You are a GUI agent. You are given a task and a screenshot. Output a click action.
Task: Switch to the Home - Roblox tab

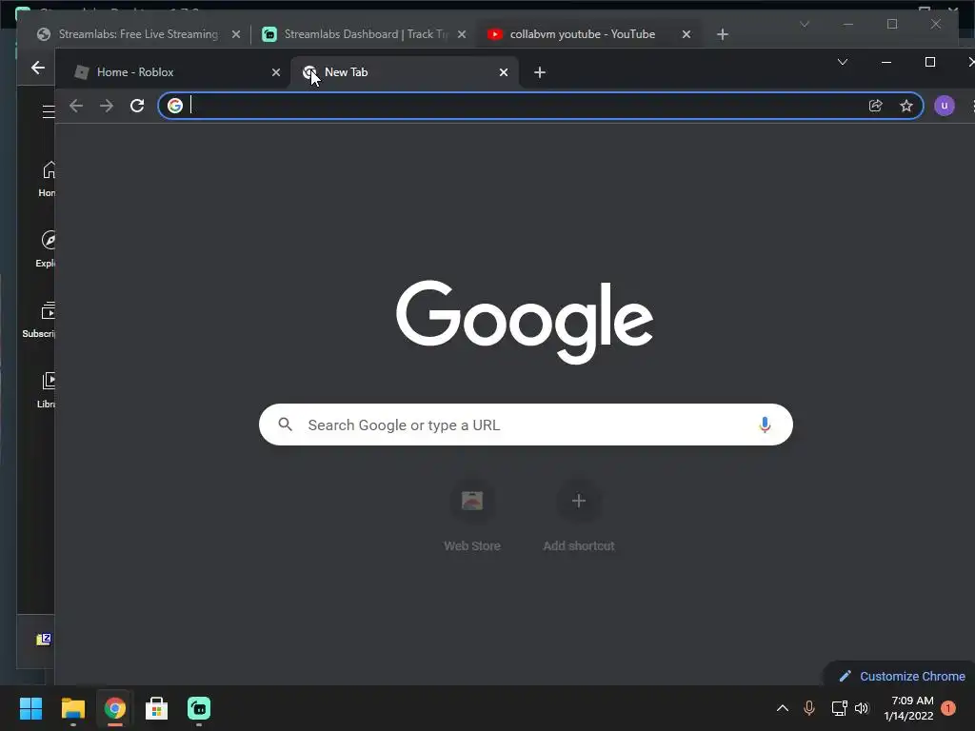coord(172,72)
